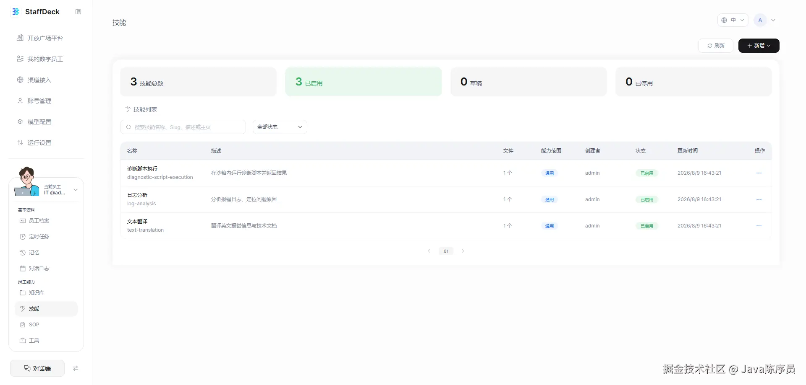This screenshot has width=806, height=385.
Task: Click 通用 scope badge in 诊断脚本执行 row
Action: (x=549, y=173)
